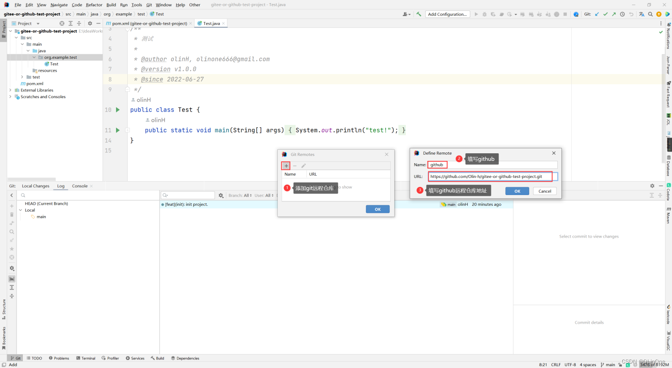Switch to Local Changes tab

(x=35, y=186)
